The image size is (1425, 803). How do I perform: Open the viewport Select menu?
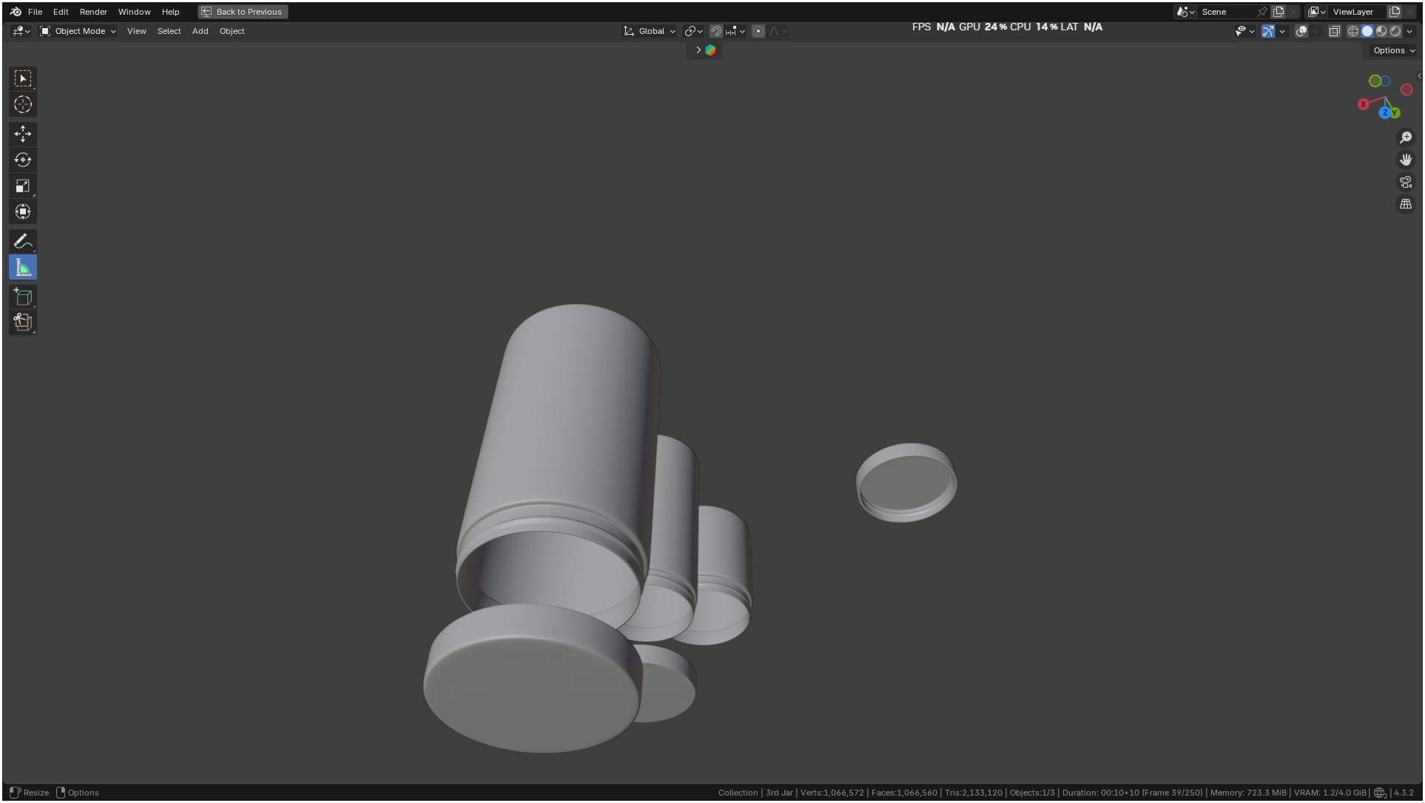(x=169, y=31)
